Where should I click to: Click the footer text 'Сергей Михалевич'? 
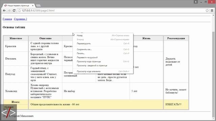click(22, 116)
